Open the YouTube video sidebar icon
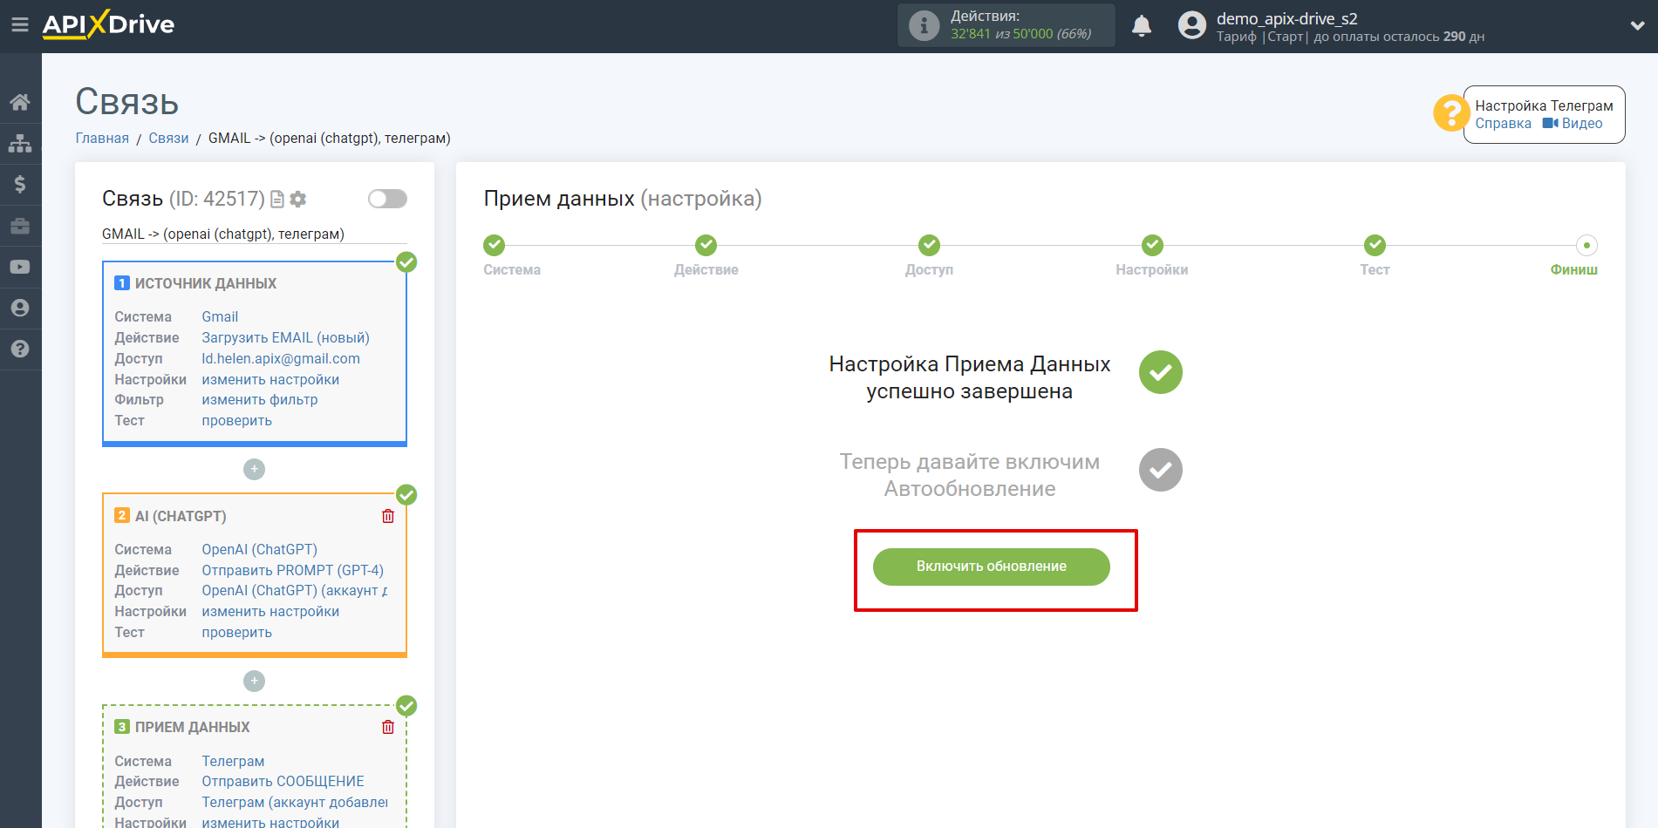Image resolution: width=1658 pixels, height=828 pixels. pyautogui.click(x=20, y=267)
